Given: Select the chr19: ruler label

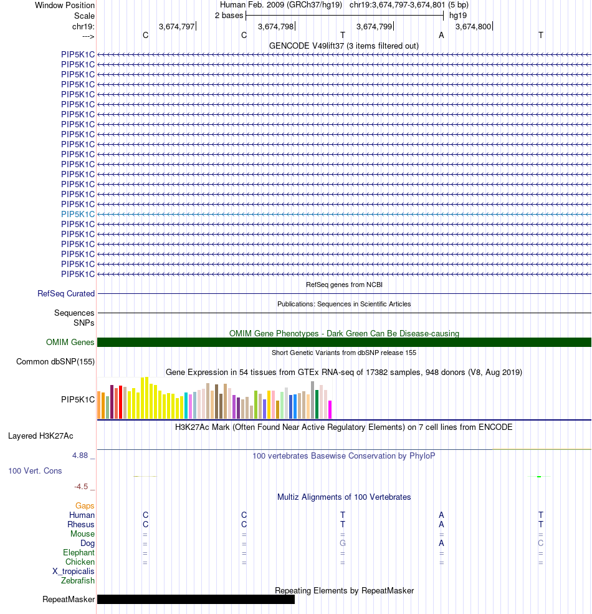Looking at the screenshot, I should (84, 26).
